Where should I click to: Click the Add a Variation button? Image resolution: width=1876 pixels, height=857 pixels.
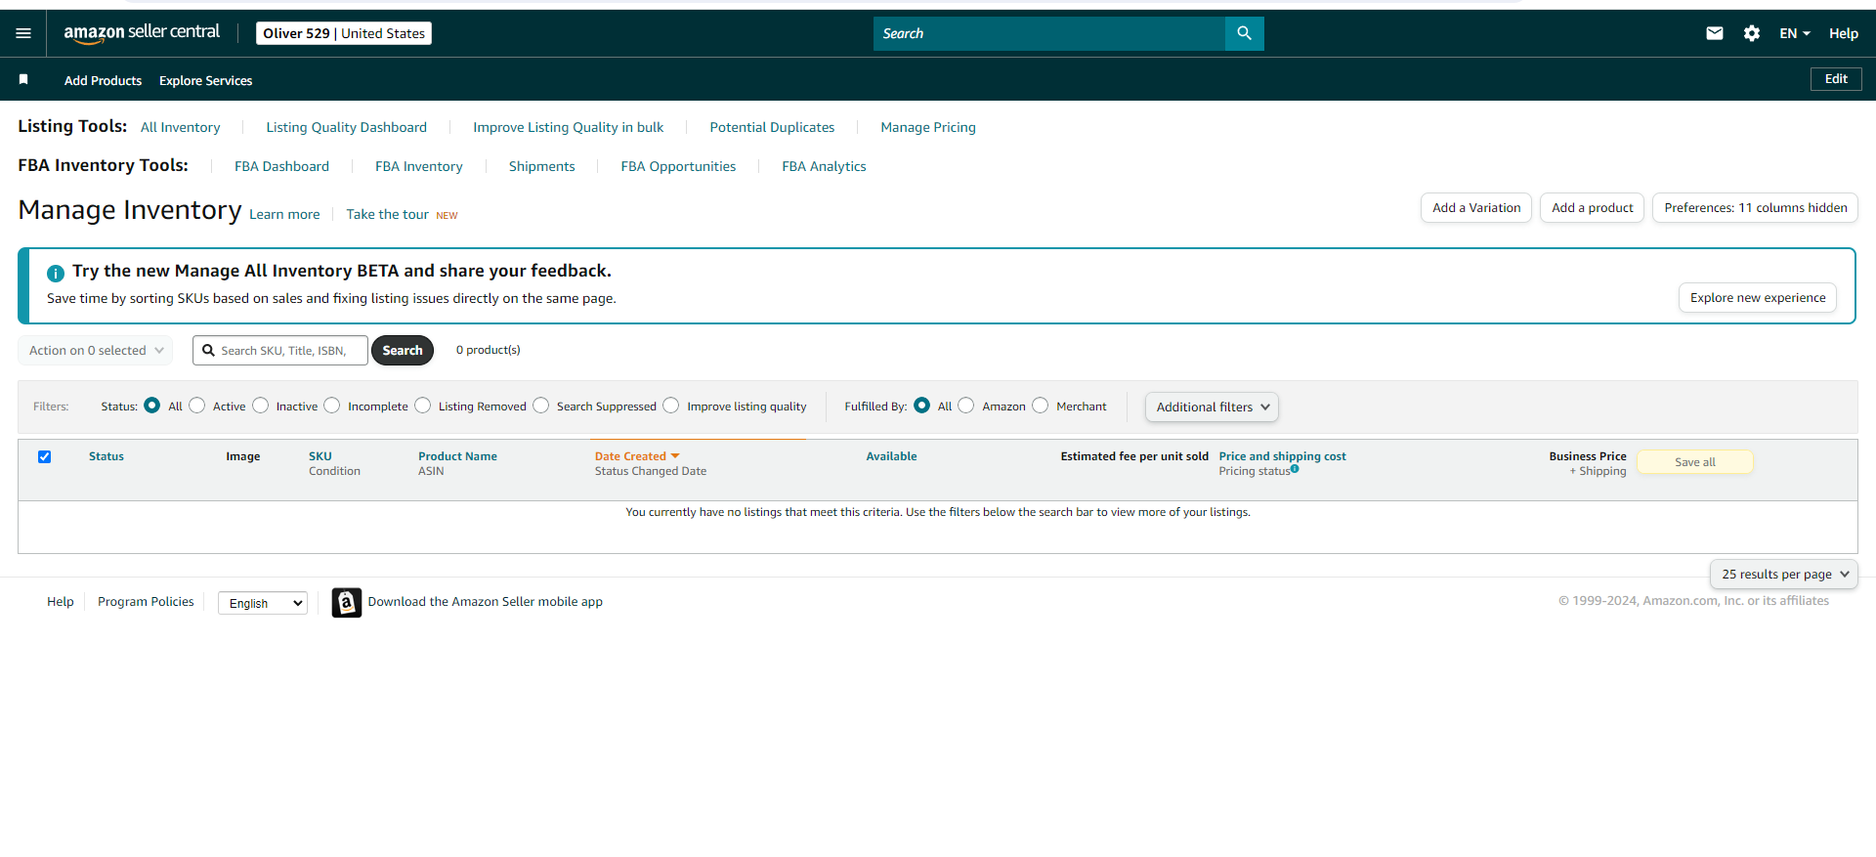point(1476,207)
